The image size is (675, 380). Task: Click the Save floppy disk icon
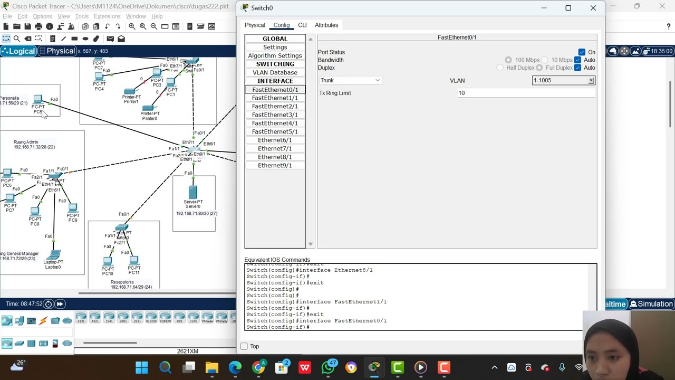pyautogui.click(x=28, y=26)
